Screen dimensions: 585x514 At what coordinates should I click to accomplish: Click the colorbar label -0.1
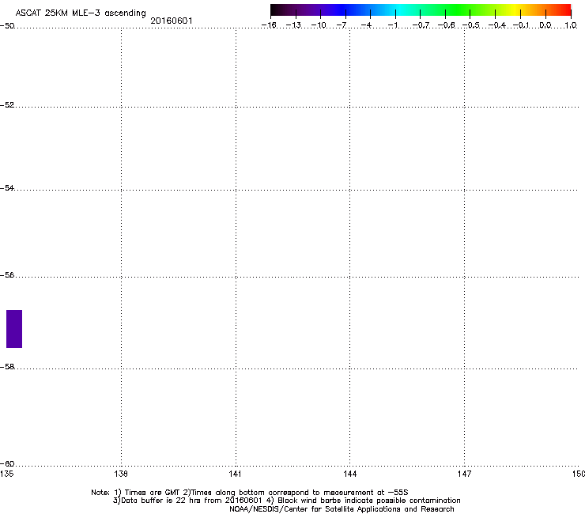tap(521, 25)
